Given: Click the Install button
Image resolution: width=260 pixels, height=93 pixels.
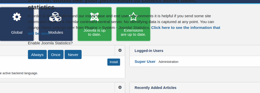Looking at the screenshot, I should [x=113, y=62].
